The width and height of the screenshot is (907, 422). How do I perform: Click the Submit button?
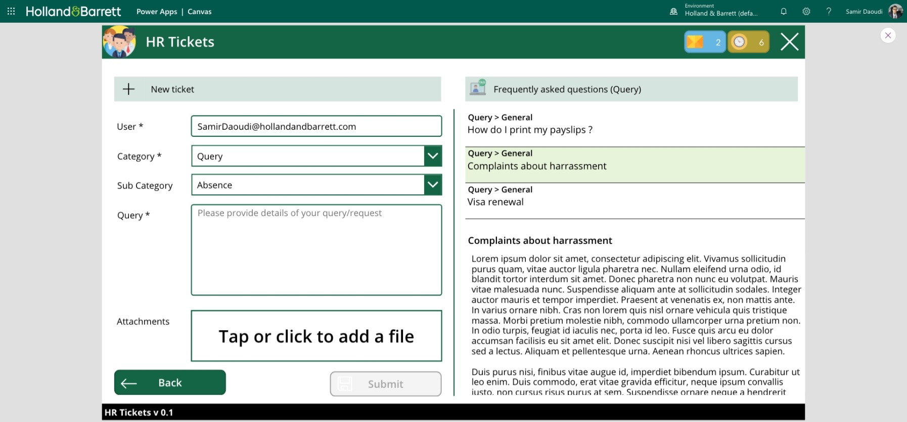click(386, 384)
